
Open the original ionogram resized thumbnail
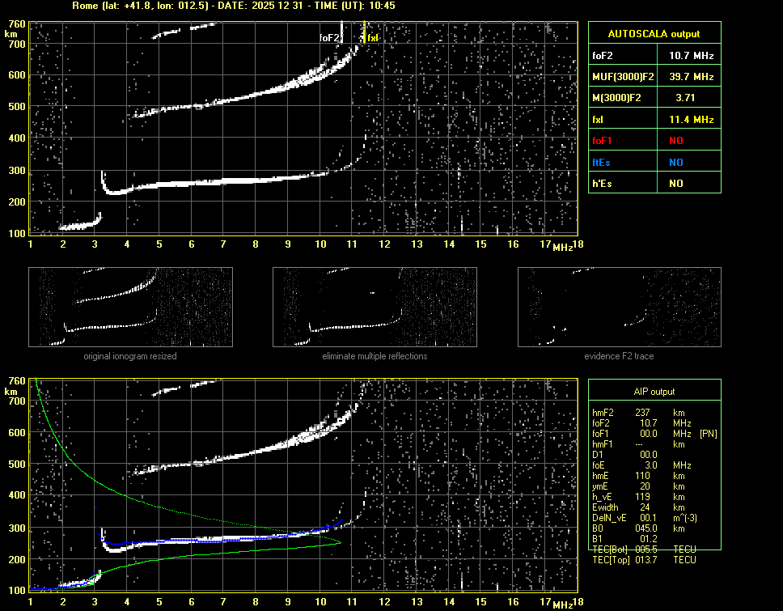click(130, 307)
